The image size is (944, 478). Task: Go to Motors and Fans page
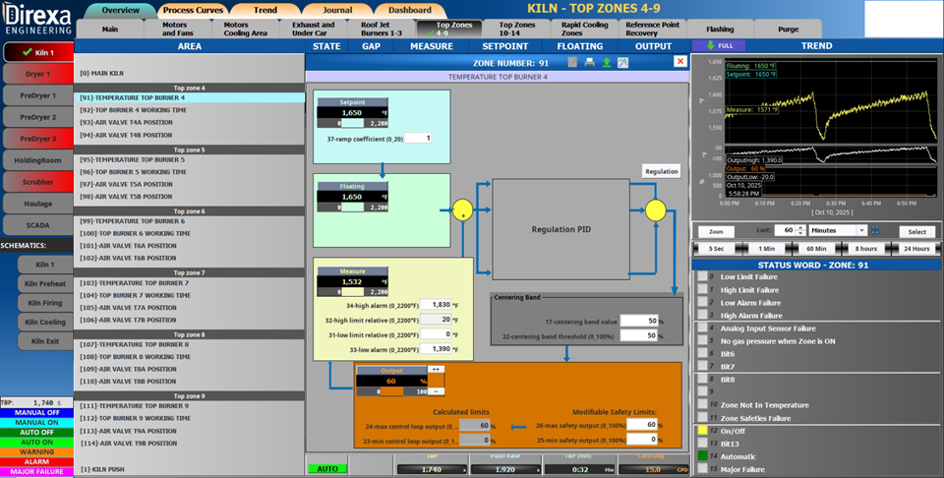[178, 29]
